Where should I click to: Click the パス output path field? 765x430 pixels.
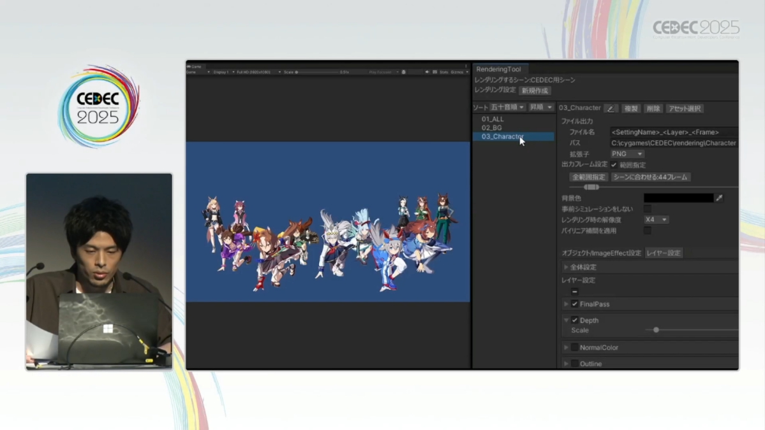coord(674,143)
